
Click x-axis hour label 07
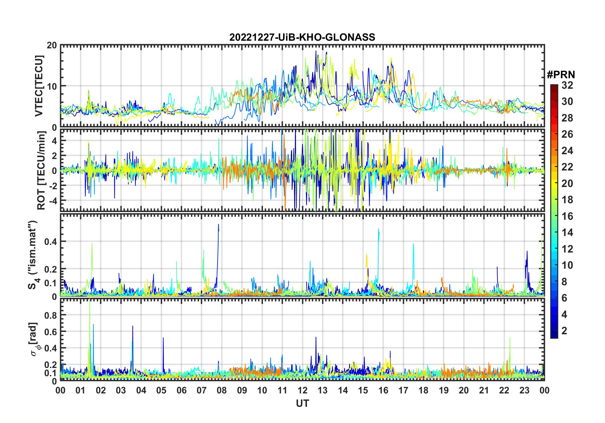click(x=202, y=390)
